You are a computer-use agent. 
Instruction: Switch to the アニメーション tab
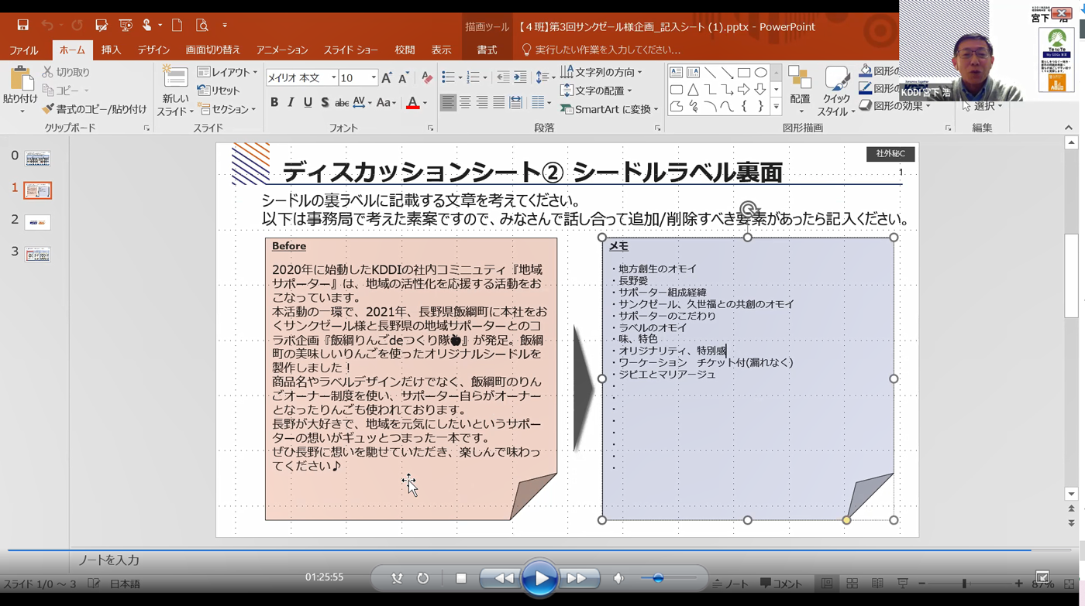282,50
